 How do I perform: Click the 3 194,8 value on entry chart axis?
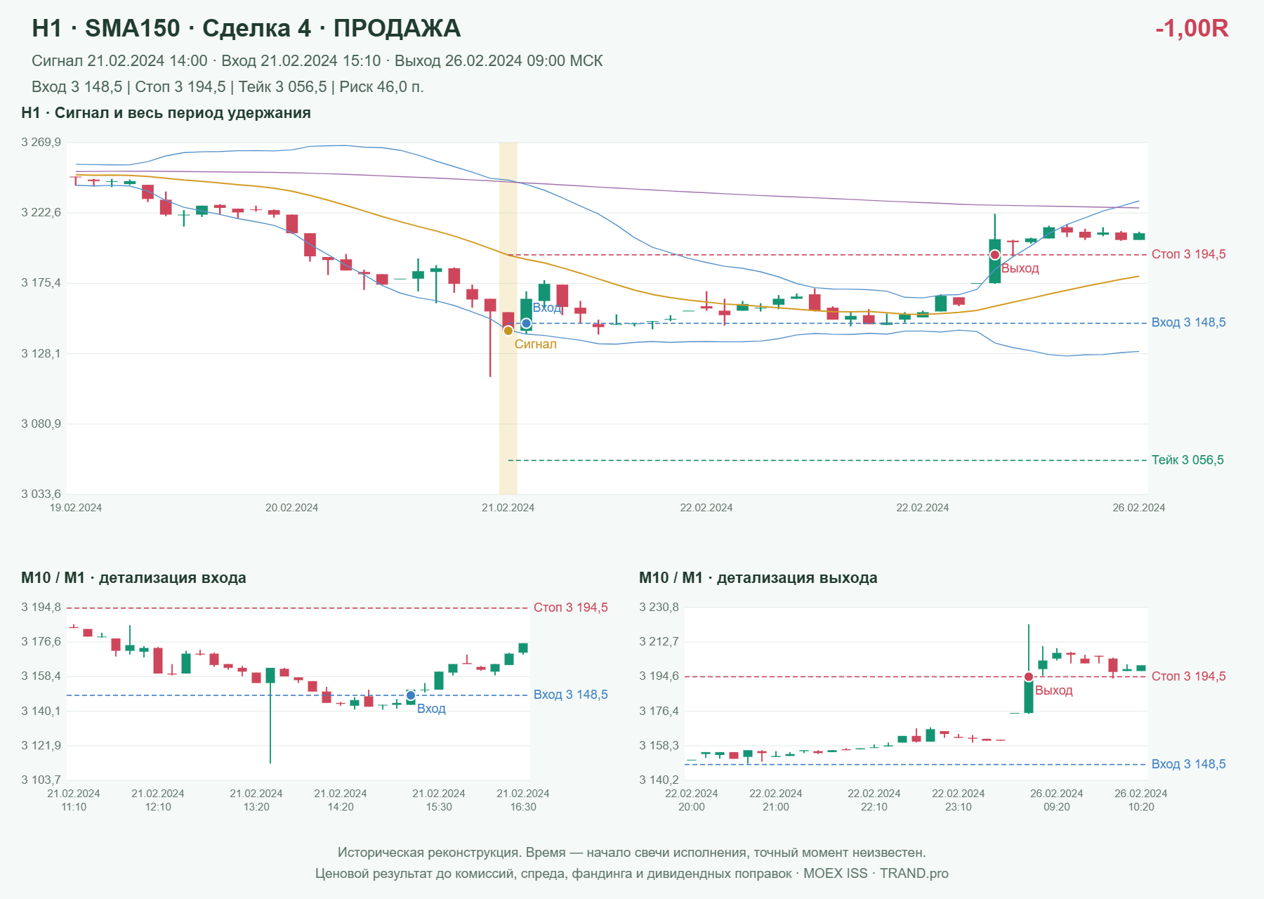point(41,608)
